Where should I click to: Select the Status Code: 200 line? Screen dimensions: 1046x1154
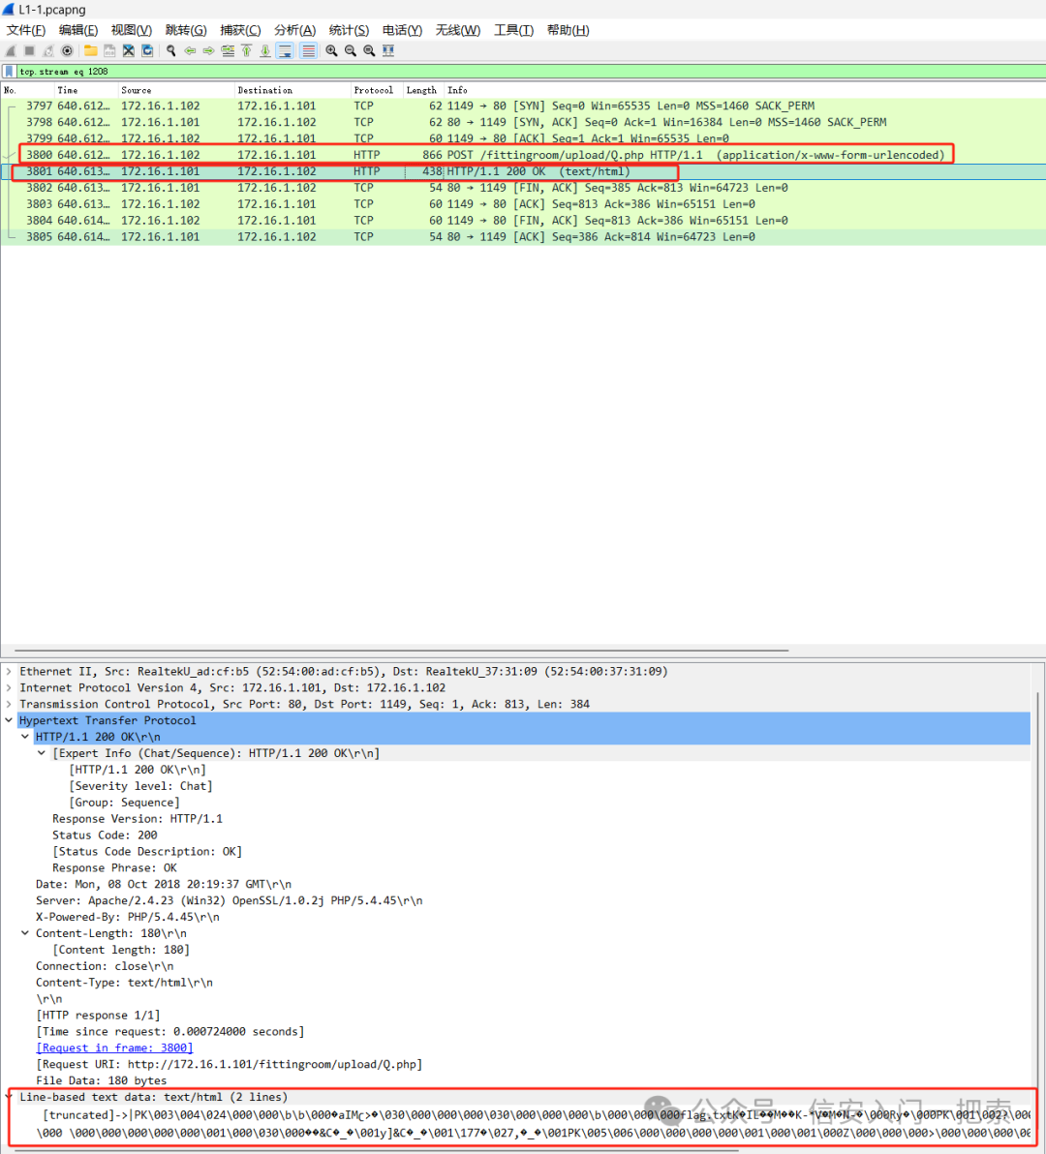tap(105, 835)
